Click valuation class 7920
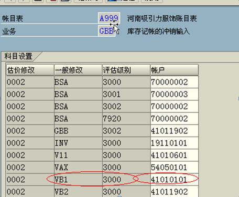The image size is (239, 197). pyautogui.click(x=126, y=119)
